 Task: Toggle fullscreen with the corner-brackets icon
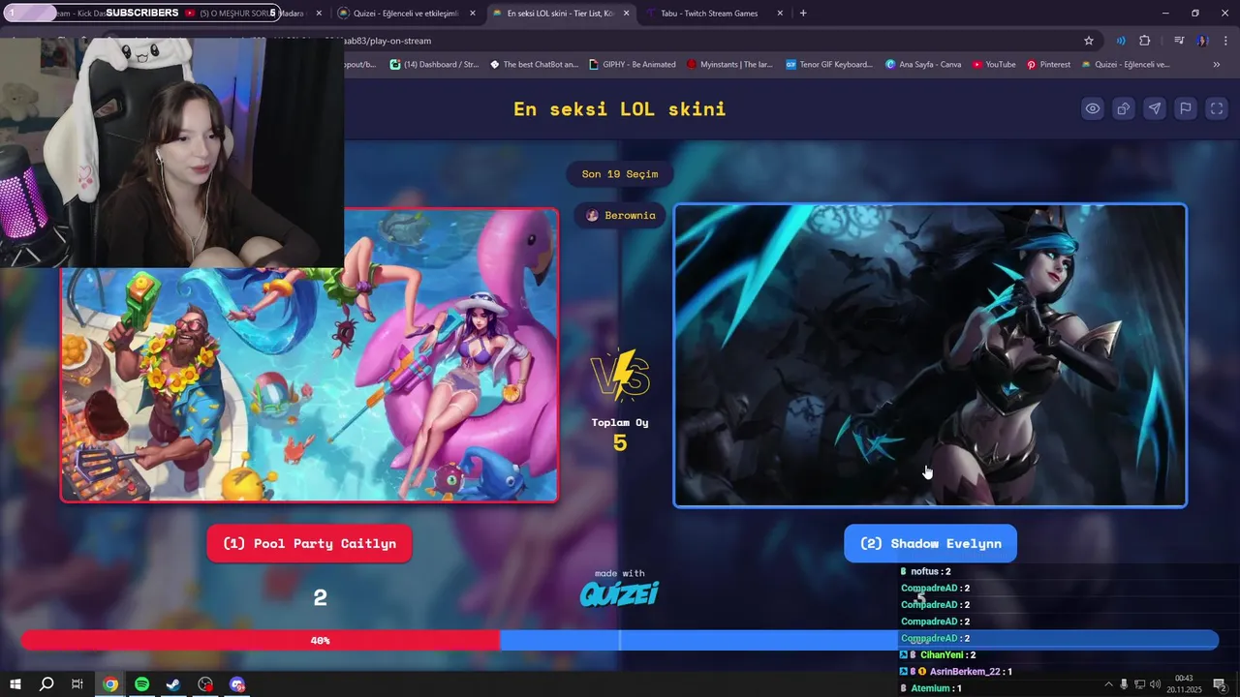1217,108
